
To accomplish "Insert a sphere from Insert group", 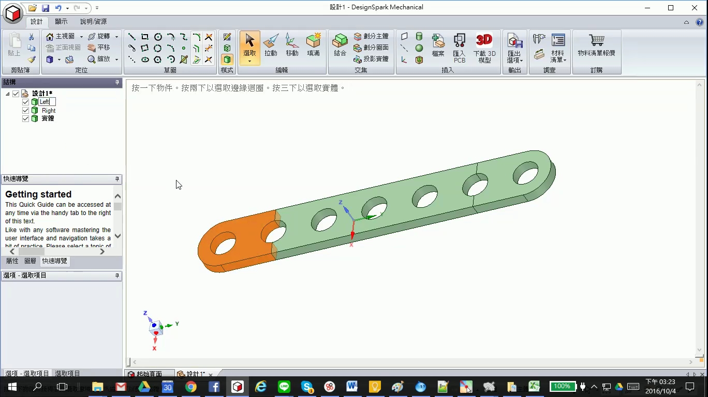I will 419,48.
